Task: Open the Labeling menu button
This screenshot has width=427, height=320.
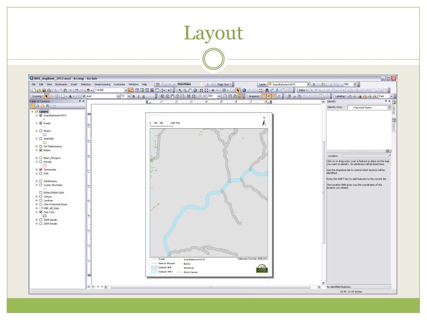Action: [x=341, y=96]
